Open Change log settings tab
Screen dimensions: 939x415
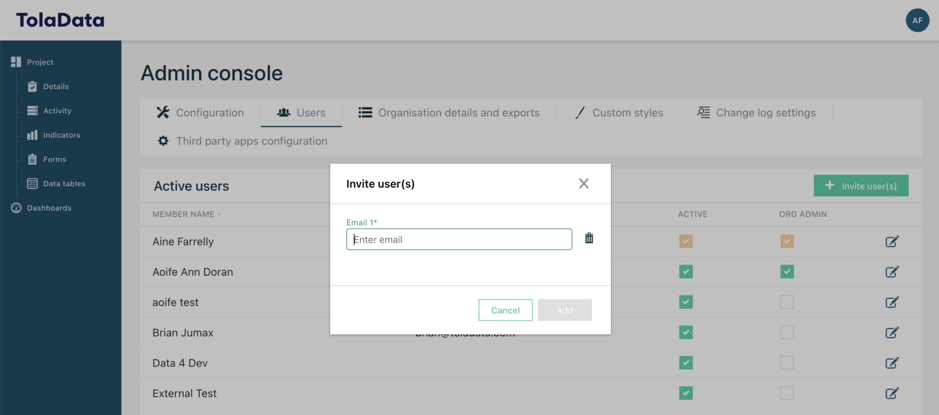point(756,113)
